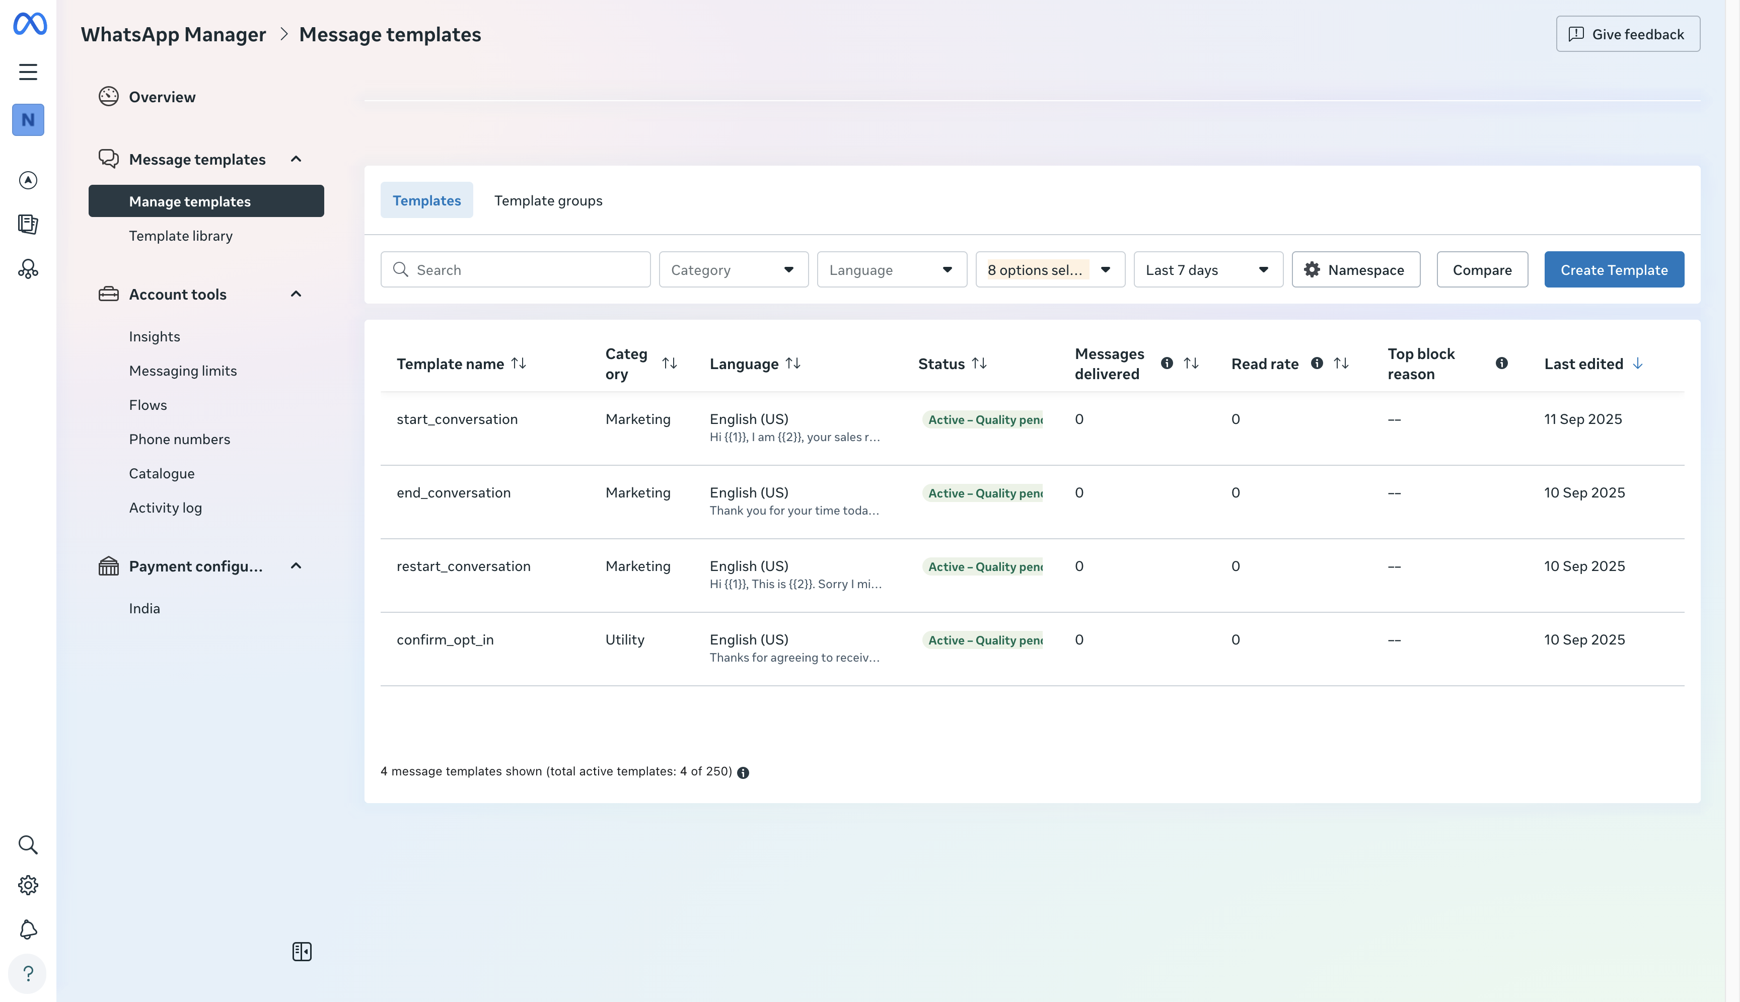1740x1002 pixels.
Task: Click info icon next to Read rate
Action: click(x=1317, y=364)
